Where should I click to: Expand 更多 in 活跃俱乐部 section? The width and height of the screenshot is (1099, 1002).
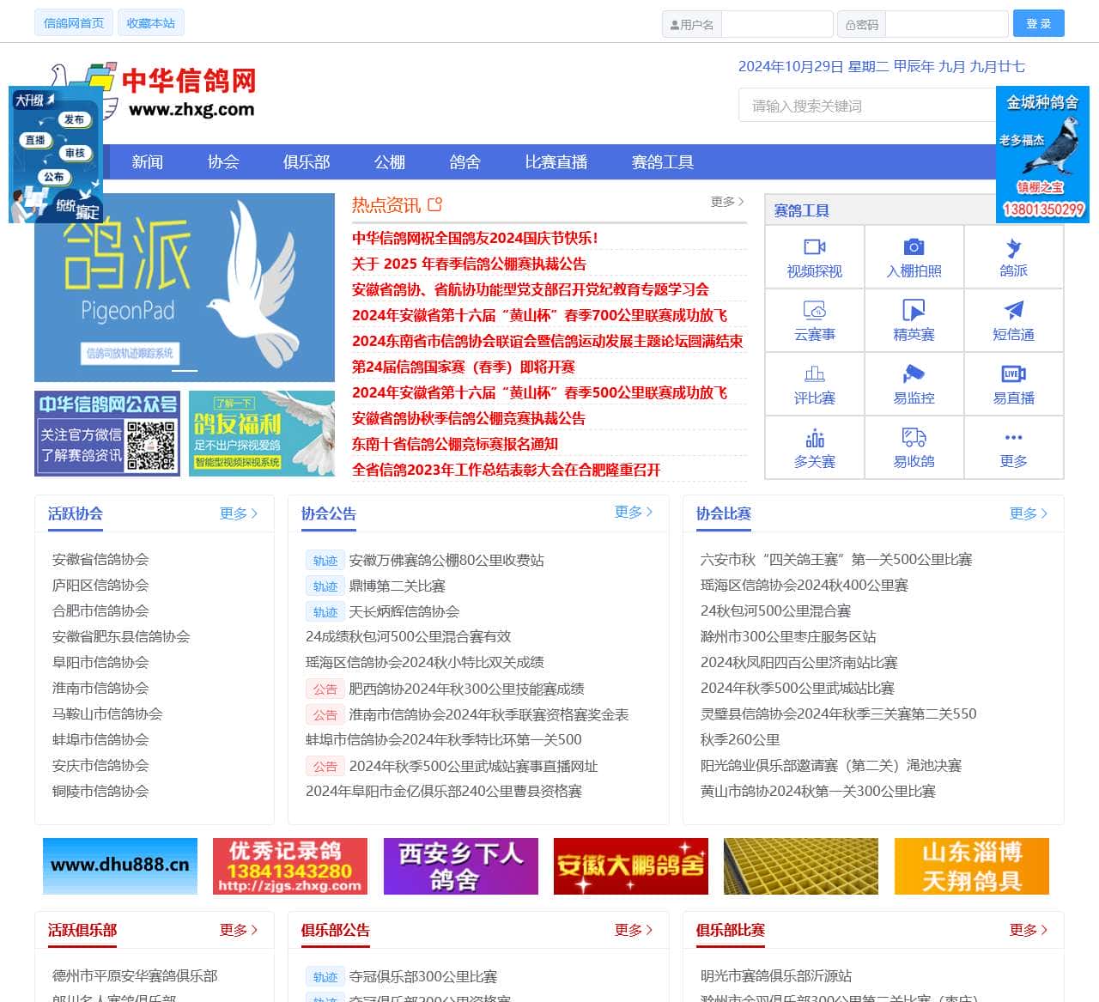tap(238, 929)
